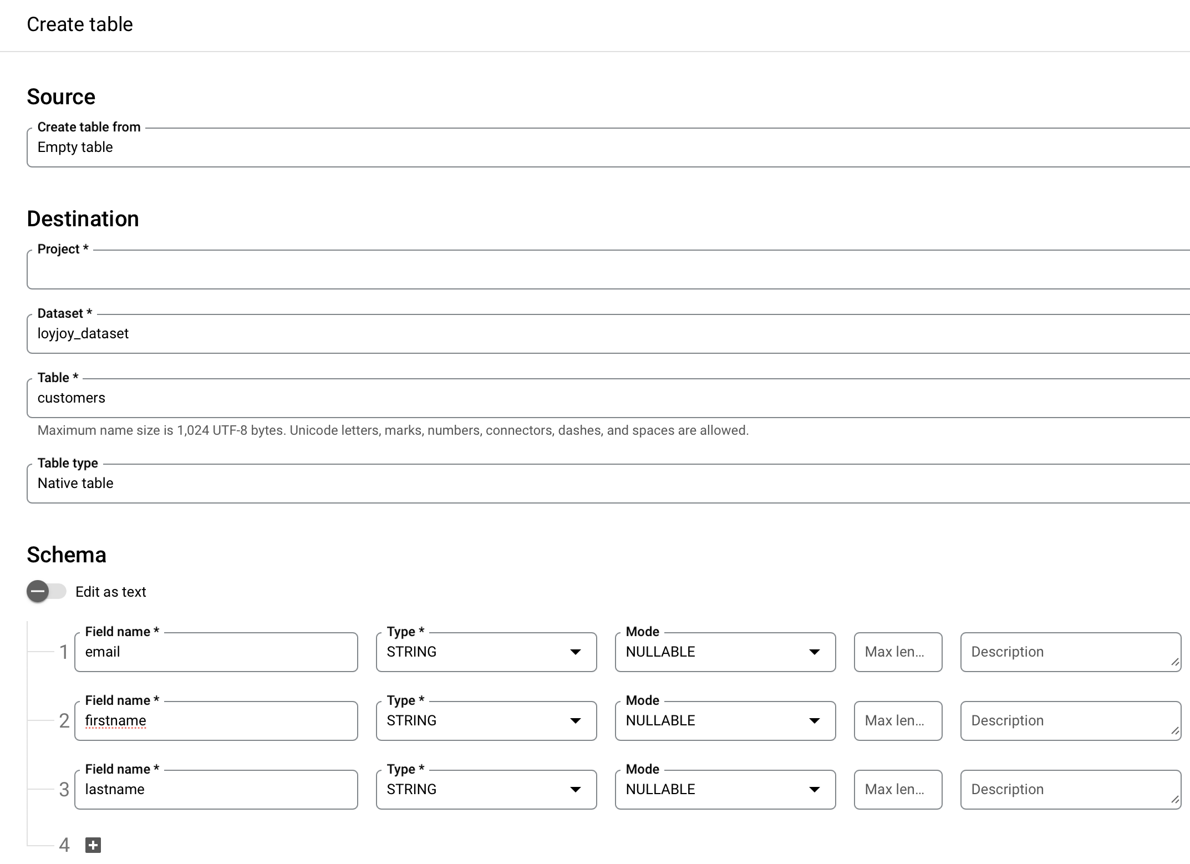Click the Dataset field loyjoy_dataset
This screenshot has height=864, width=1190.
pos(608,334)
